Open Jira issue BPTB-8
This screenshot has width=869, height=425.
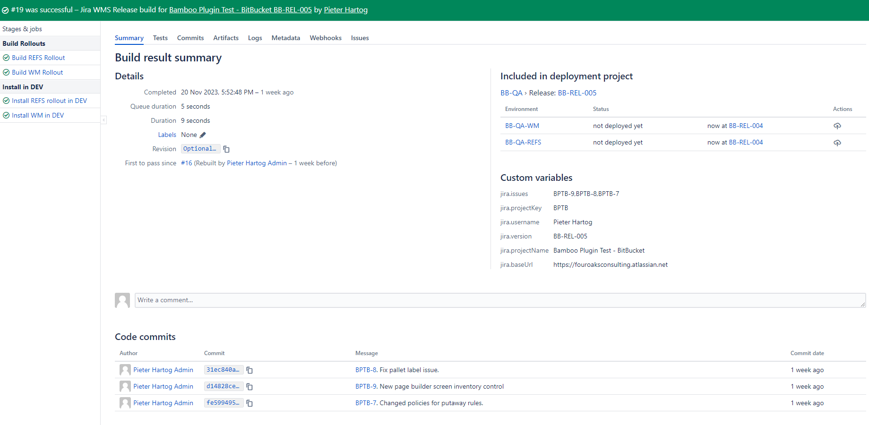click(x=366, y=370)
